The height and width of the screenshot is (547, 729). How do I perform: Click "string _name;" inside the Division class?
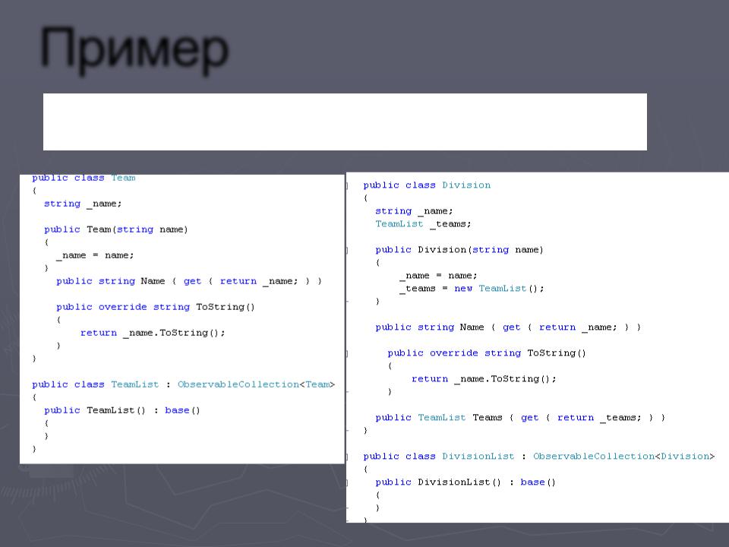[414, 211]
